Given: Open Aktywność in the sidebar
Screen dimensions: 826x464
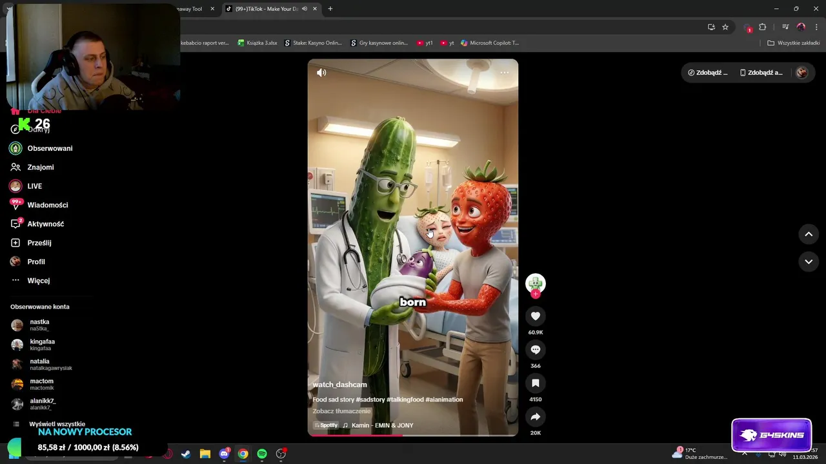Looking at the screenshot, I should click(x=37, y=224).
